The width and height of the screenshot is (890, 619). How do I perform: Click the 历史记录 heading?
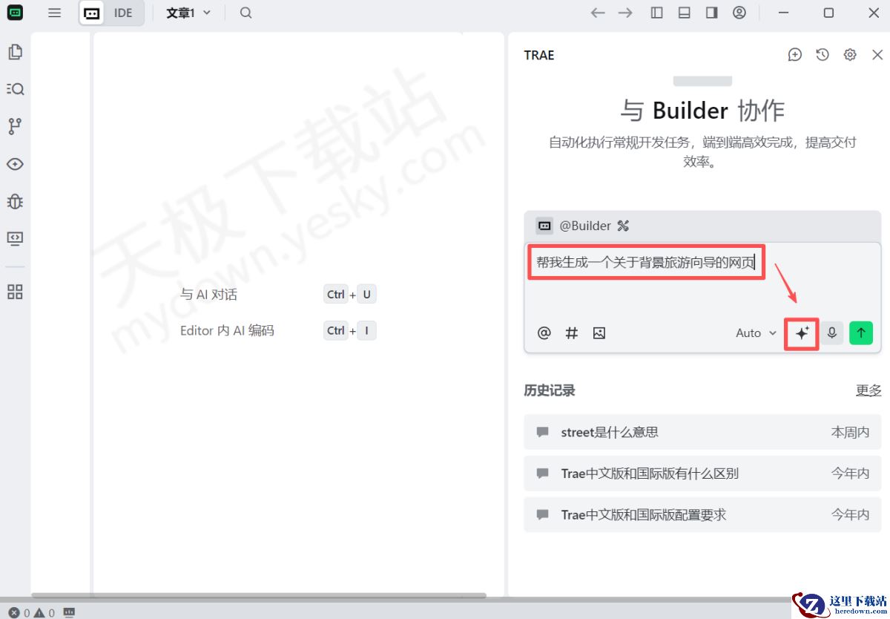550,390
